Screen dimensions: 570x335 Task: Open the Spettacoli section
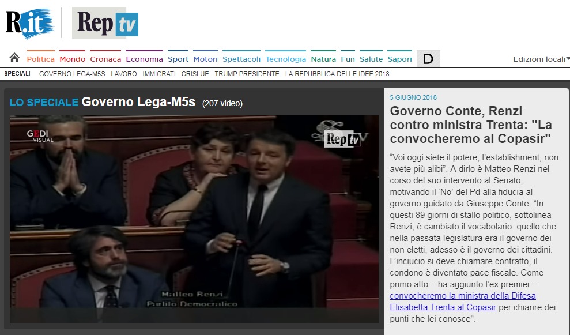pos(241,59)
